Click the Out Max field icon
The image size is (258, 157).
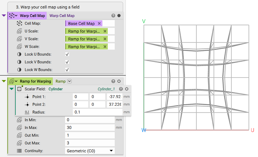[x=19, y=143]
